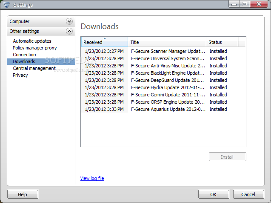Click the 1/23/2012 3:27 PM received cell

coord(104,51)
